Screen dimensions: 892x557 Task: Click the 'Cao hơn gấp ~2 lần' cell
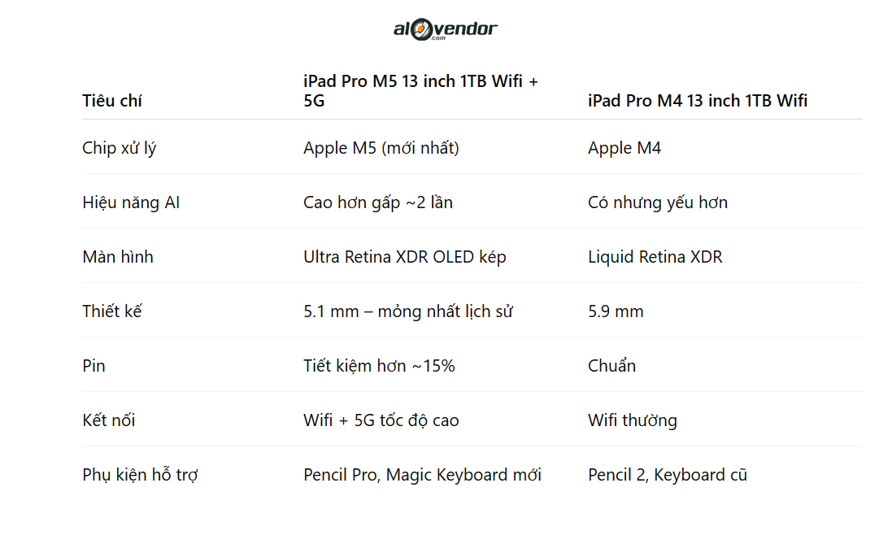(377, 202)
